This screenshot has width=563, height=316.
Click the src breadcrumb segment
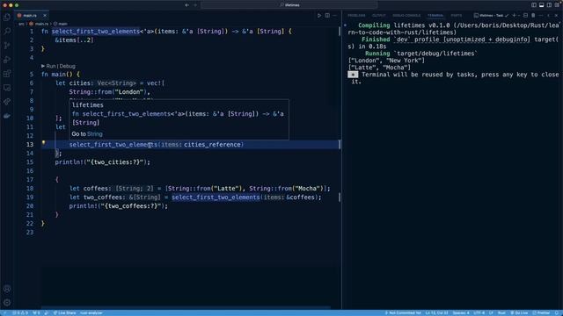[x=21, y=24]
